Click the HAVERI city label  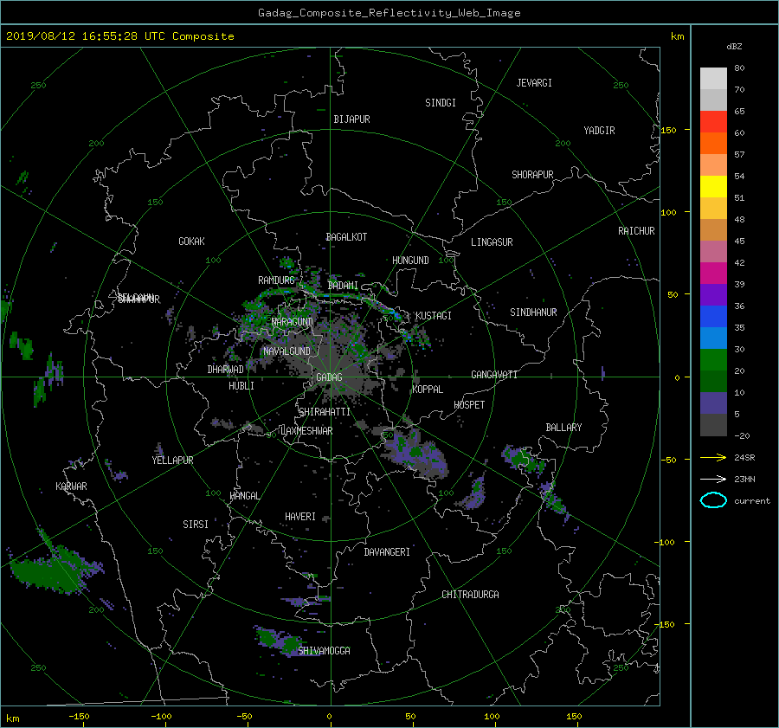pyautogui.click(x=300, y=518)
